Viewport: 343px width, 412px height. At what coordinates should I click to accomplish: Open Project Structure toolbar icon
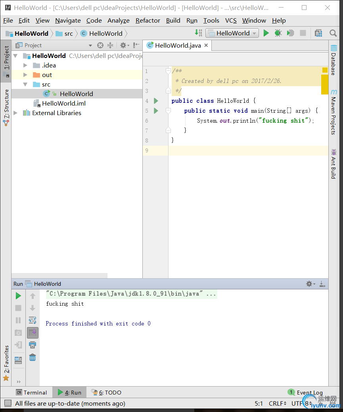[x=318, y=33]
